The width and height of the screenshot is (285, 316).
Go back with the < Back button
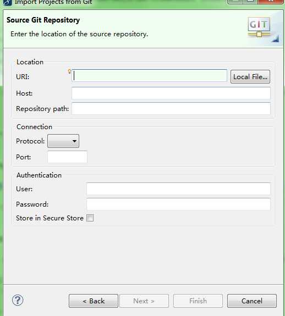[x=94, y=301]
